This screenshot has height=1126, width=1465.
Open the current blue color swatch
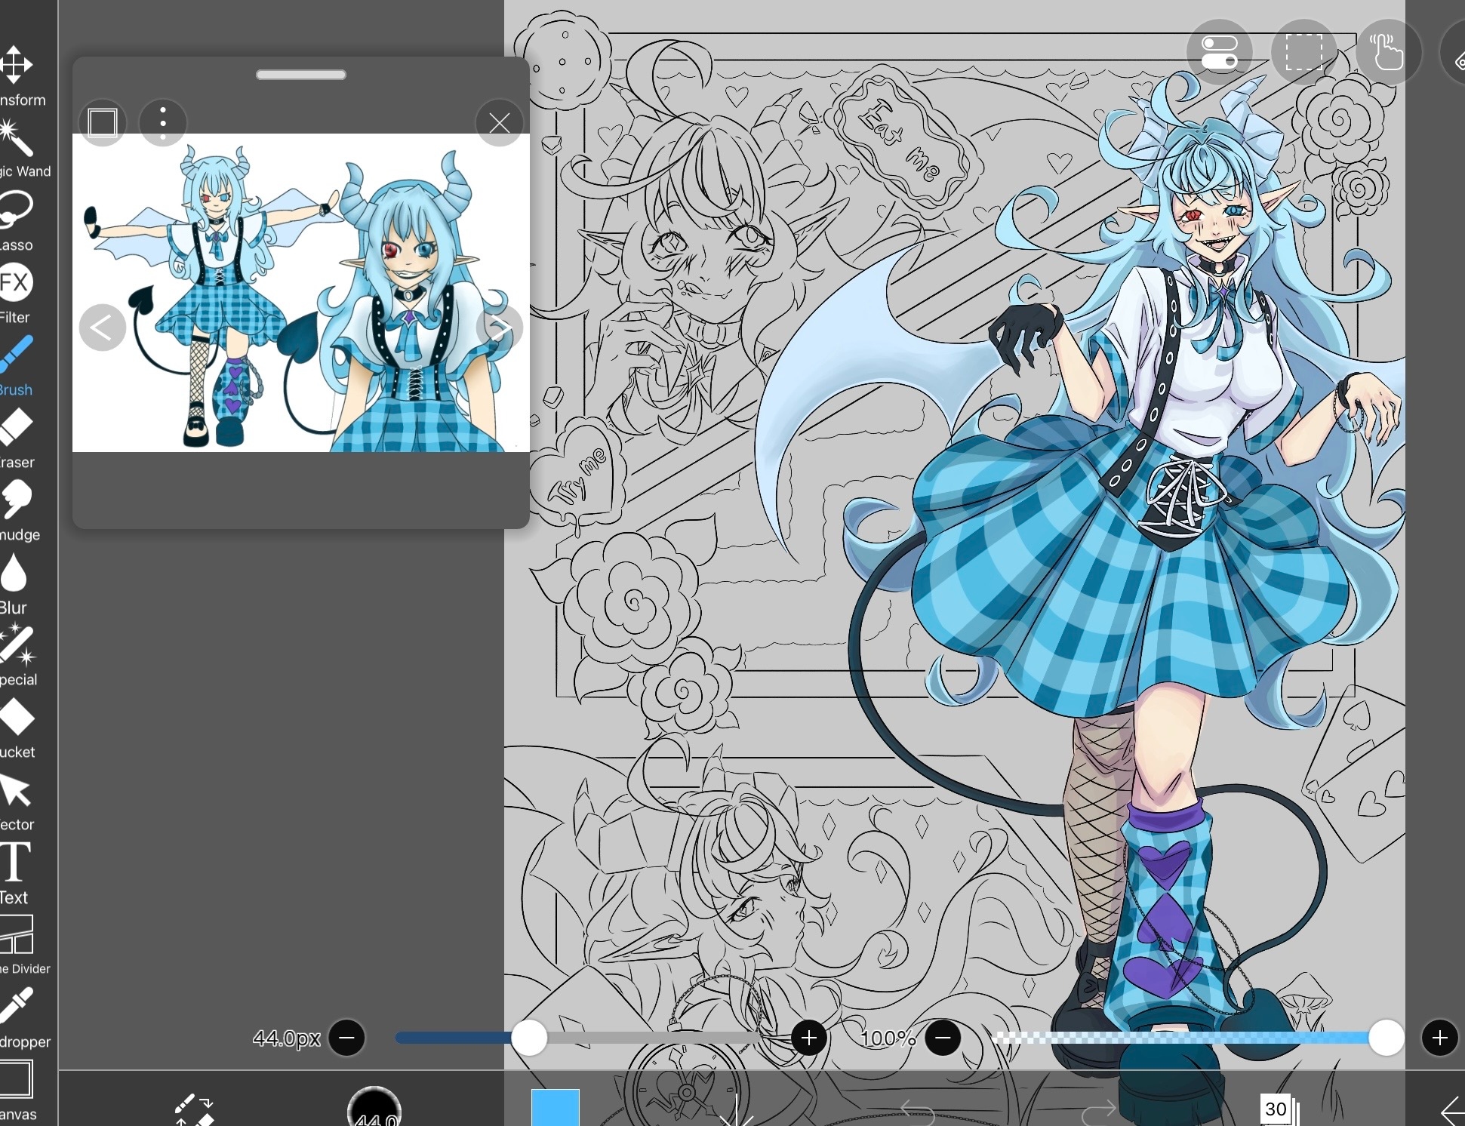[x=555, y=1106]
